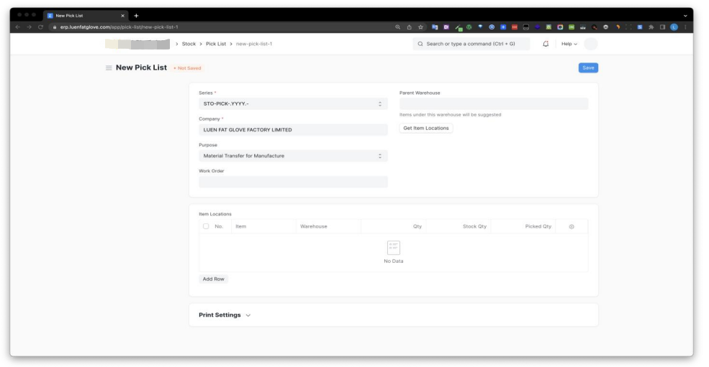
Task: Open the Help dropdown menu
Action: (x=569, y=44)
